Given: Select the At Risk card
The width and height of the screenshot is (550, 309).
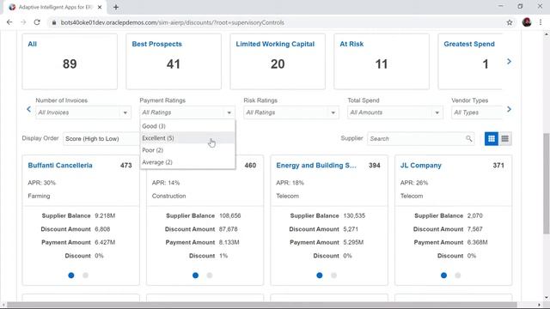Looking at the screenshot, I should click(382, 61).
